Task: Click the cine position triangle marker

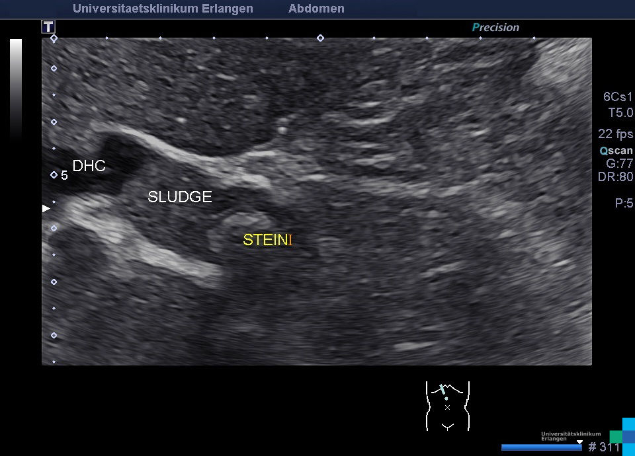Action: click(x=580, y=441)
